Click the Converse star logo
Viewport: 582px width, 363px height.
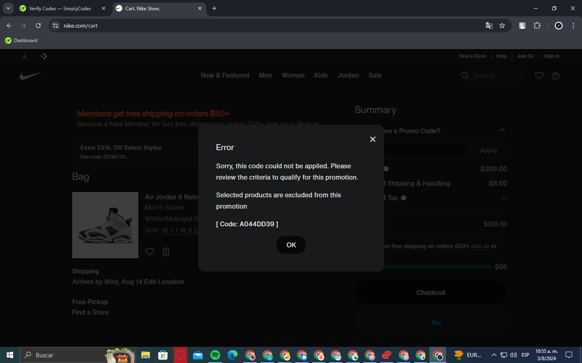43,56
